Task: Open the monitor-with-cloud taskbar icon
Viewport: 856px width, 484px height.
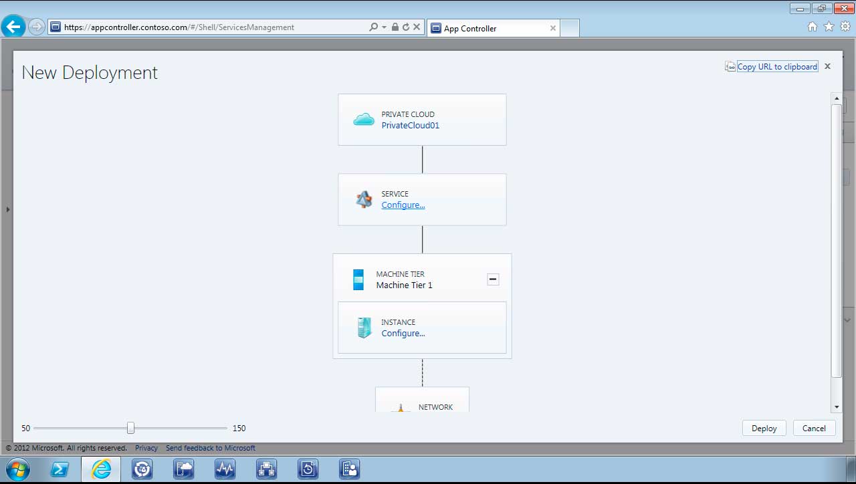Action: coord(184,469)
